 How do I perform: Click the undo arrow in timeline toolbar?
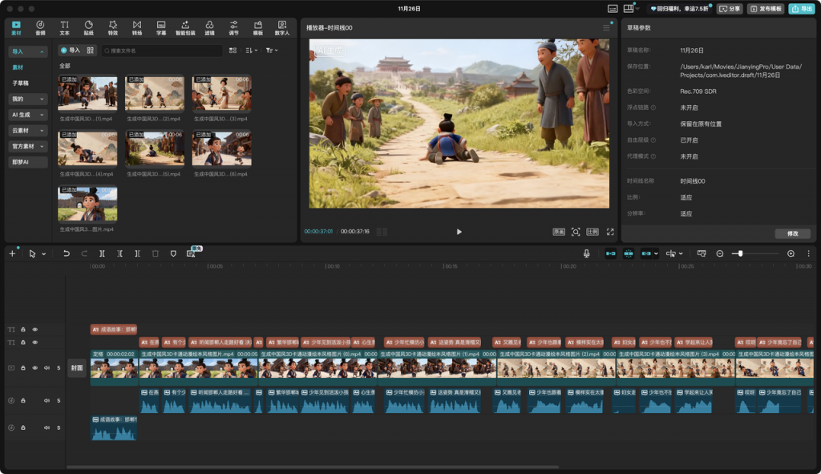point(67,253)
